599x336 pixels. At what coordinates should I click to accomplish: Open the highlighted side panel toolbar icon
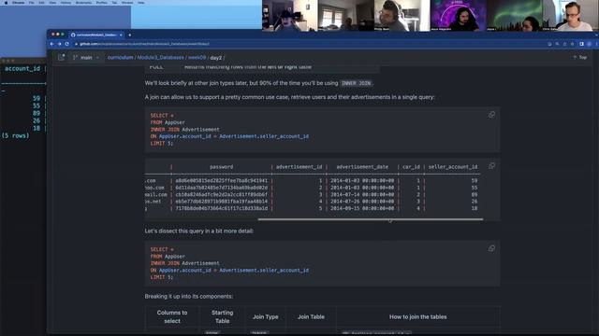tap(581, 44)
